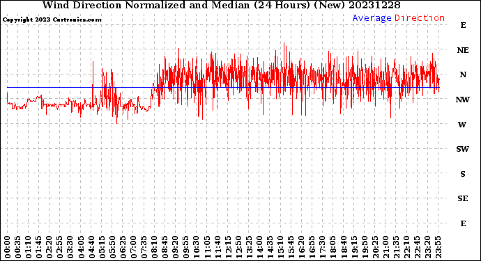Click the 14:35 time label
Image resolution: width=481 pixels, height=261 pixels.
(270, 247)
